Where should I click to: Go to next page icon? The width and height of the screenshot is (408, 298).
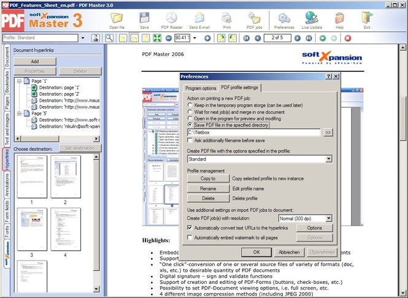(298, 38)
